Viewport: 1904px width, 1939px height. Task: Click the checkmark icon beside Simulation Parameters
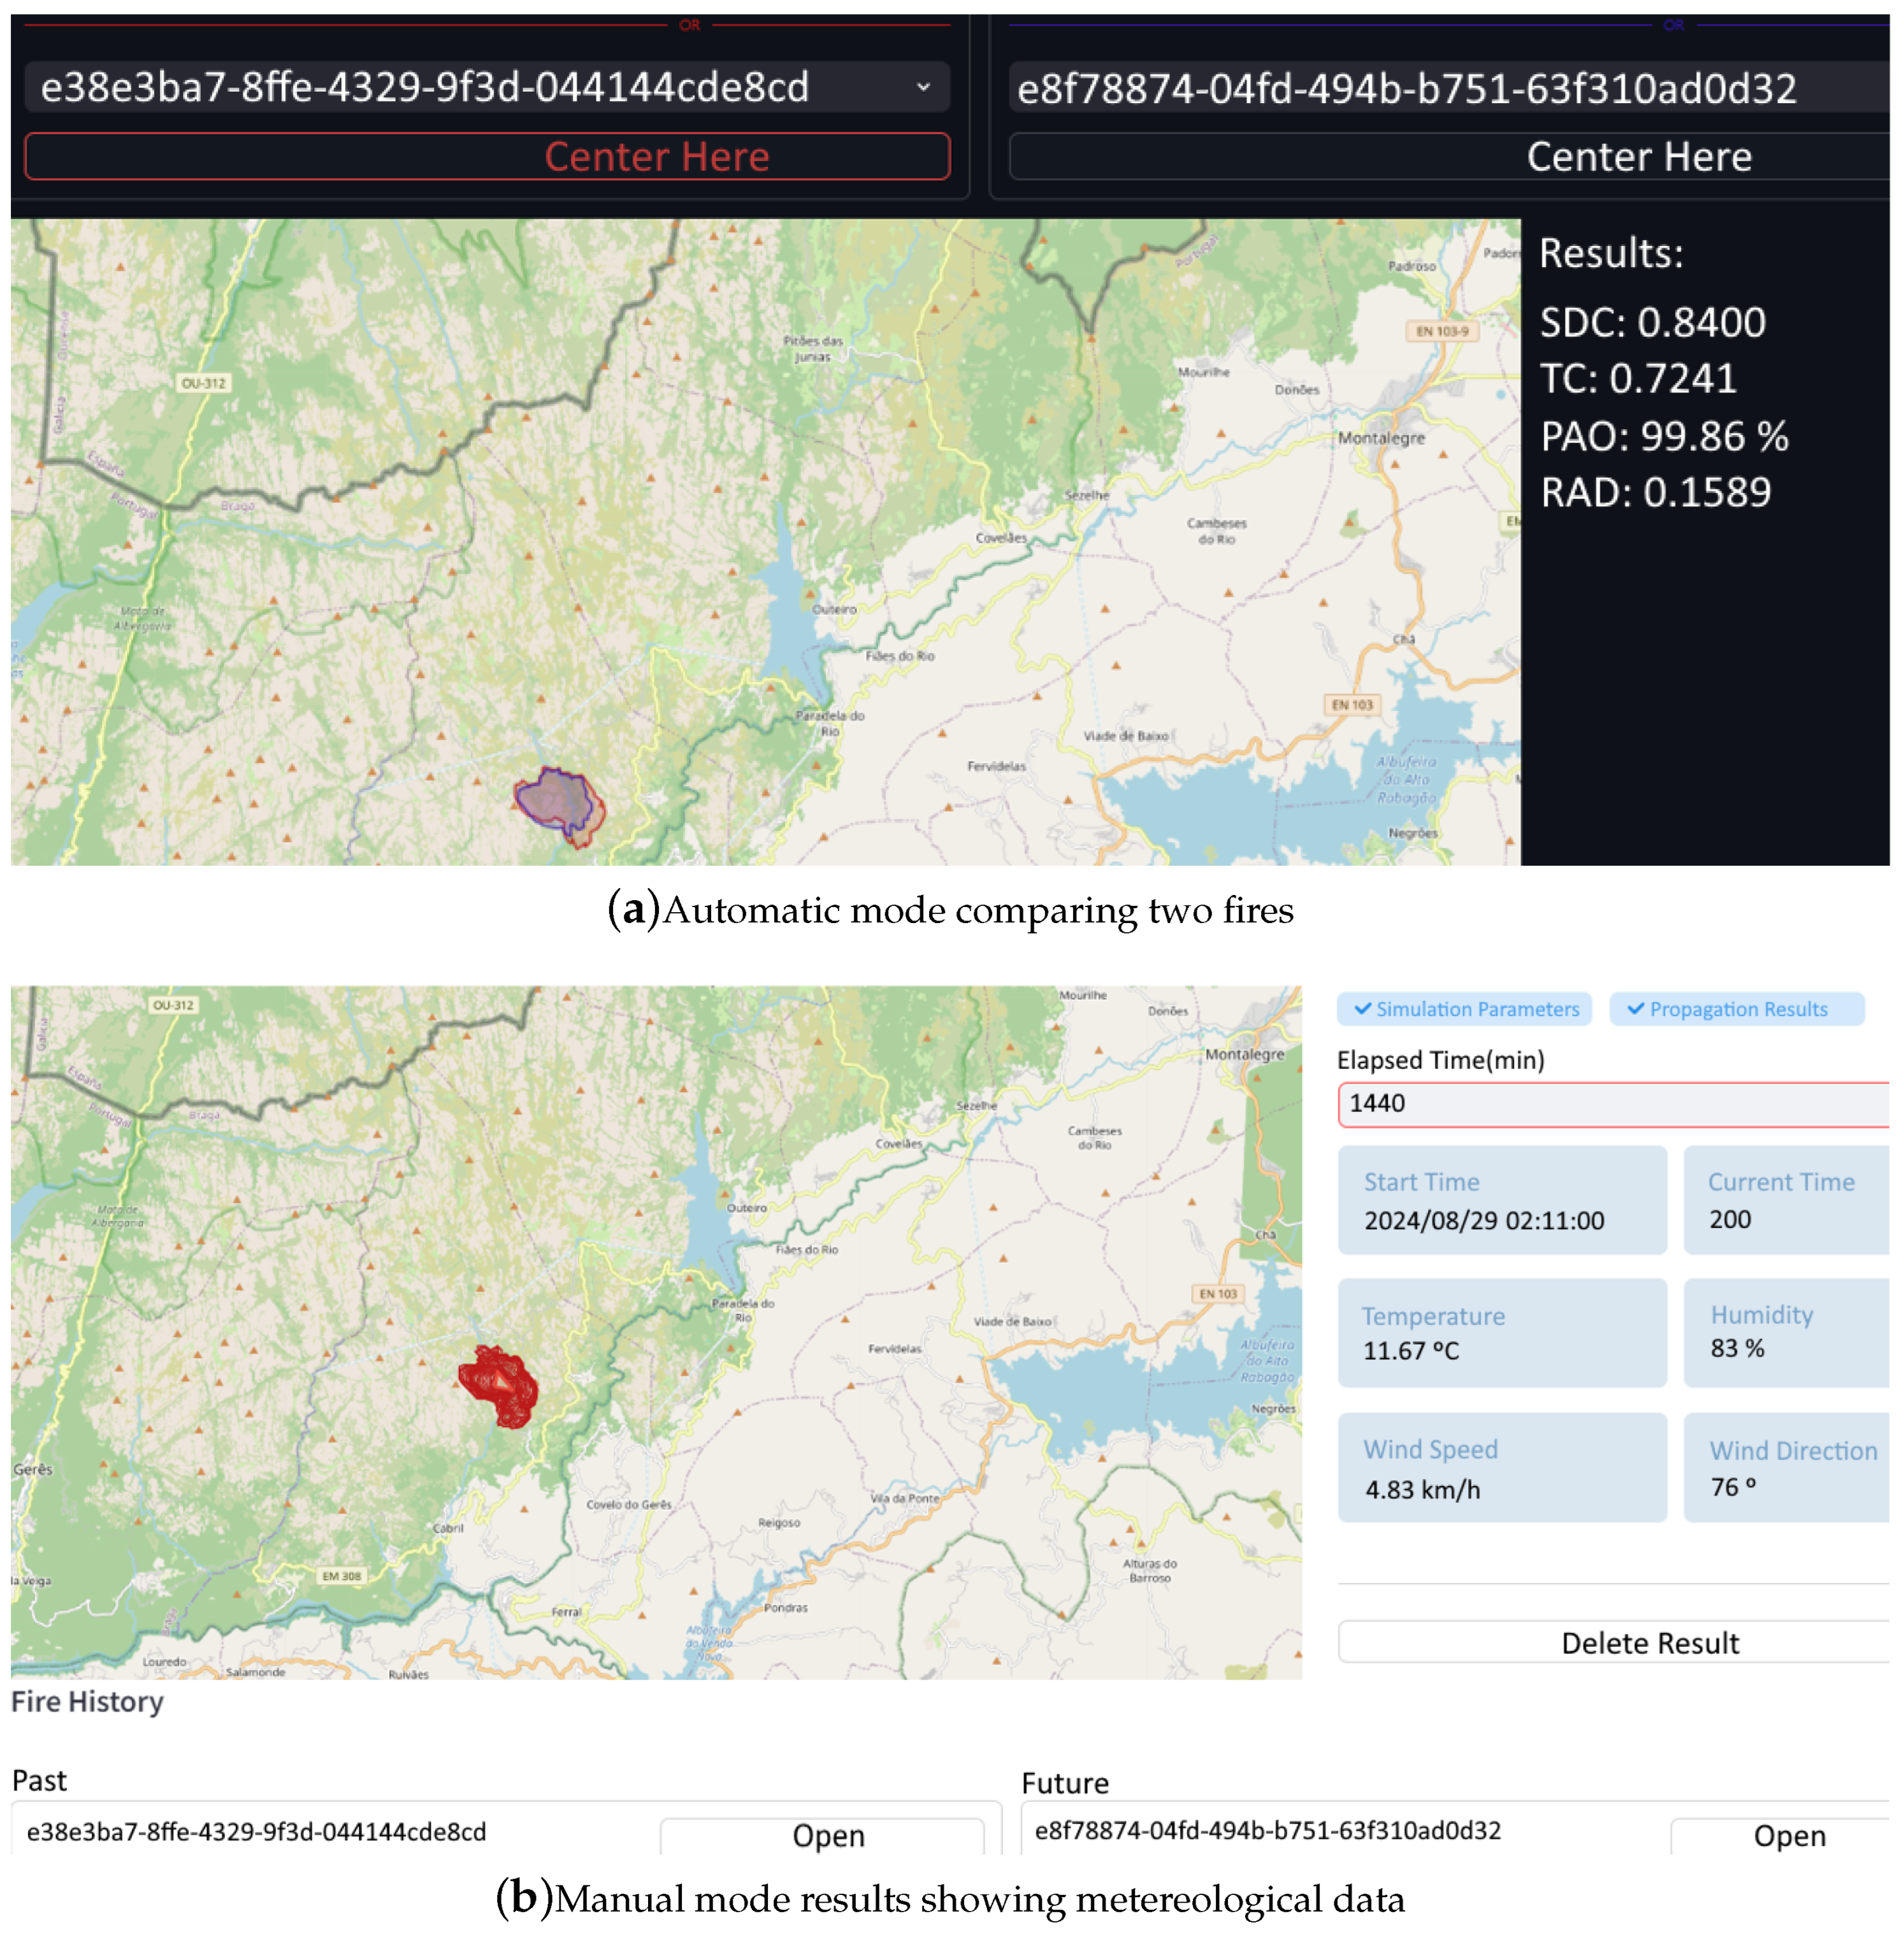pos(1362,1010)
